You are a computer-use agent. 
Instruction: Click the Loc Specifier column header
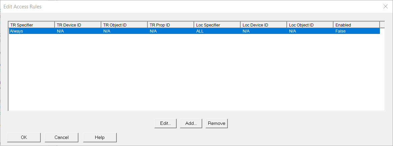click(x=217, y=25)
